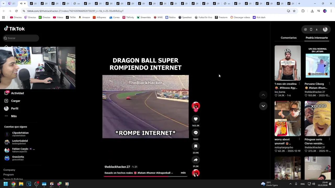Open options for 'Peruano Ciborg' video
This screenshot has width=335, height=188.
point(329,84)
